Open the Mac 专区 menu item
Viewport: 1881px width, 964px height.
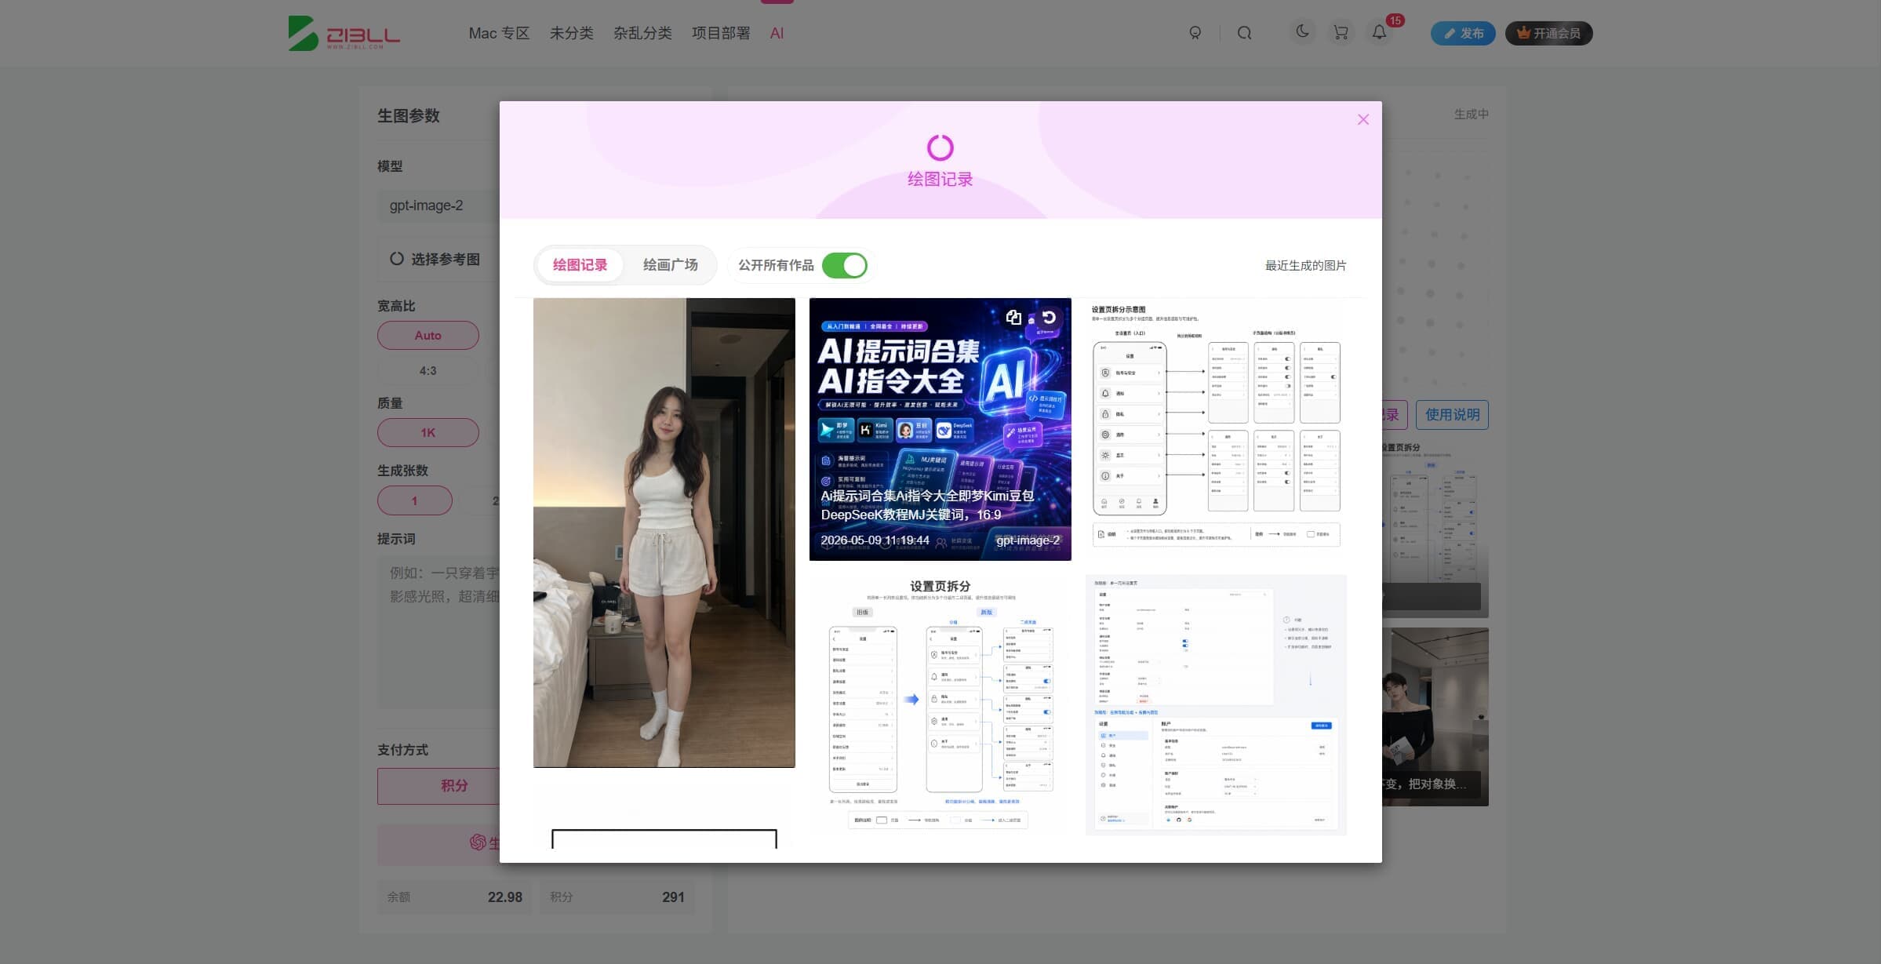pos(499,33)
